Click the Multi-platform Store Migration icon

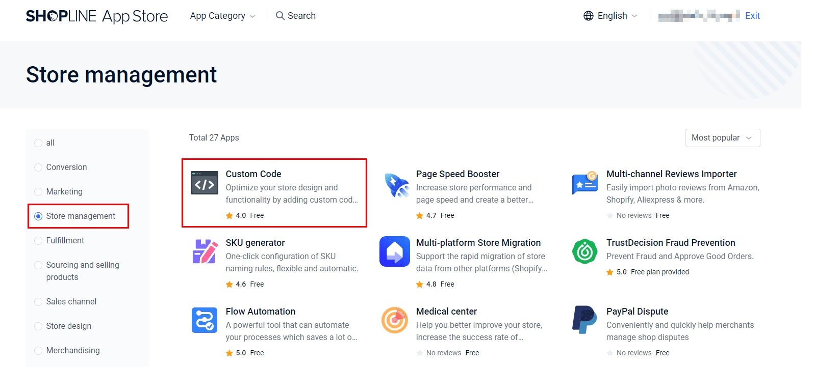coord(395,251)
